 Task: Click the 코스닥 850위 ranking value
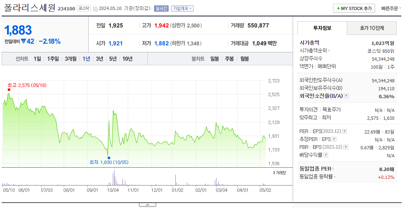(x=381, y=51)
